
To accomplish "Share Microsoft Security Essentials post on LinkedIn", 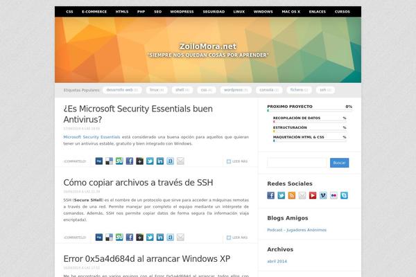I will point(160,161).
